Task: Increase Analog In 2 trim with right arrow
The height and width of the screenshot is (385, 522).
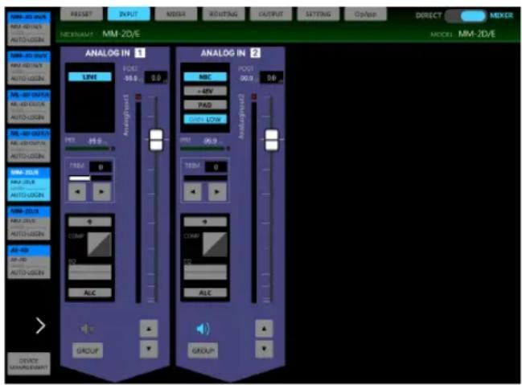Action: click(x=217, y=191)
